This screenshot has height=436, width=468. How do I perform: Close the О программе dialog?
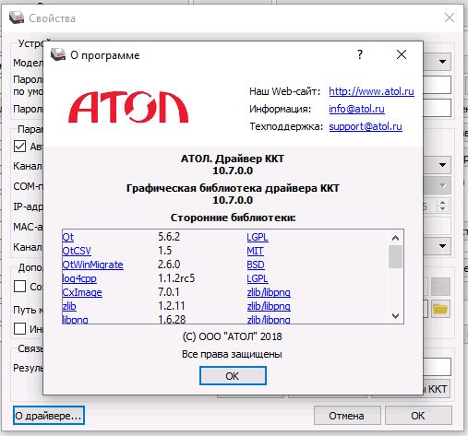click(402, 55)
